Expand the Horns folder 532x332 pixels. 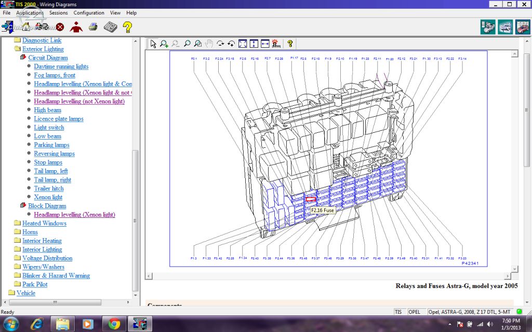pyautogui.click(x=17, y=232)
